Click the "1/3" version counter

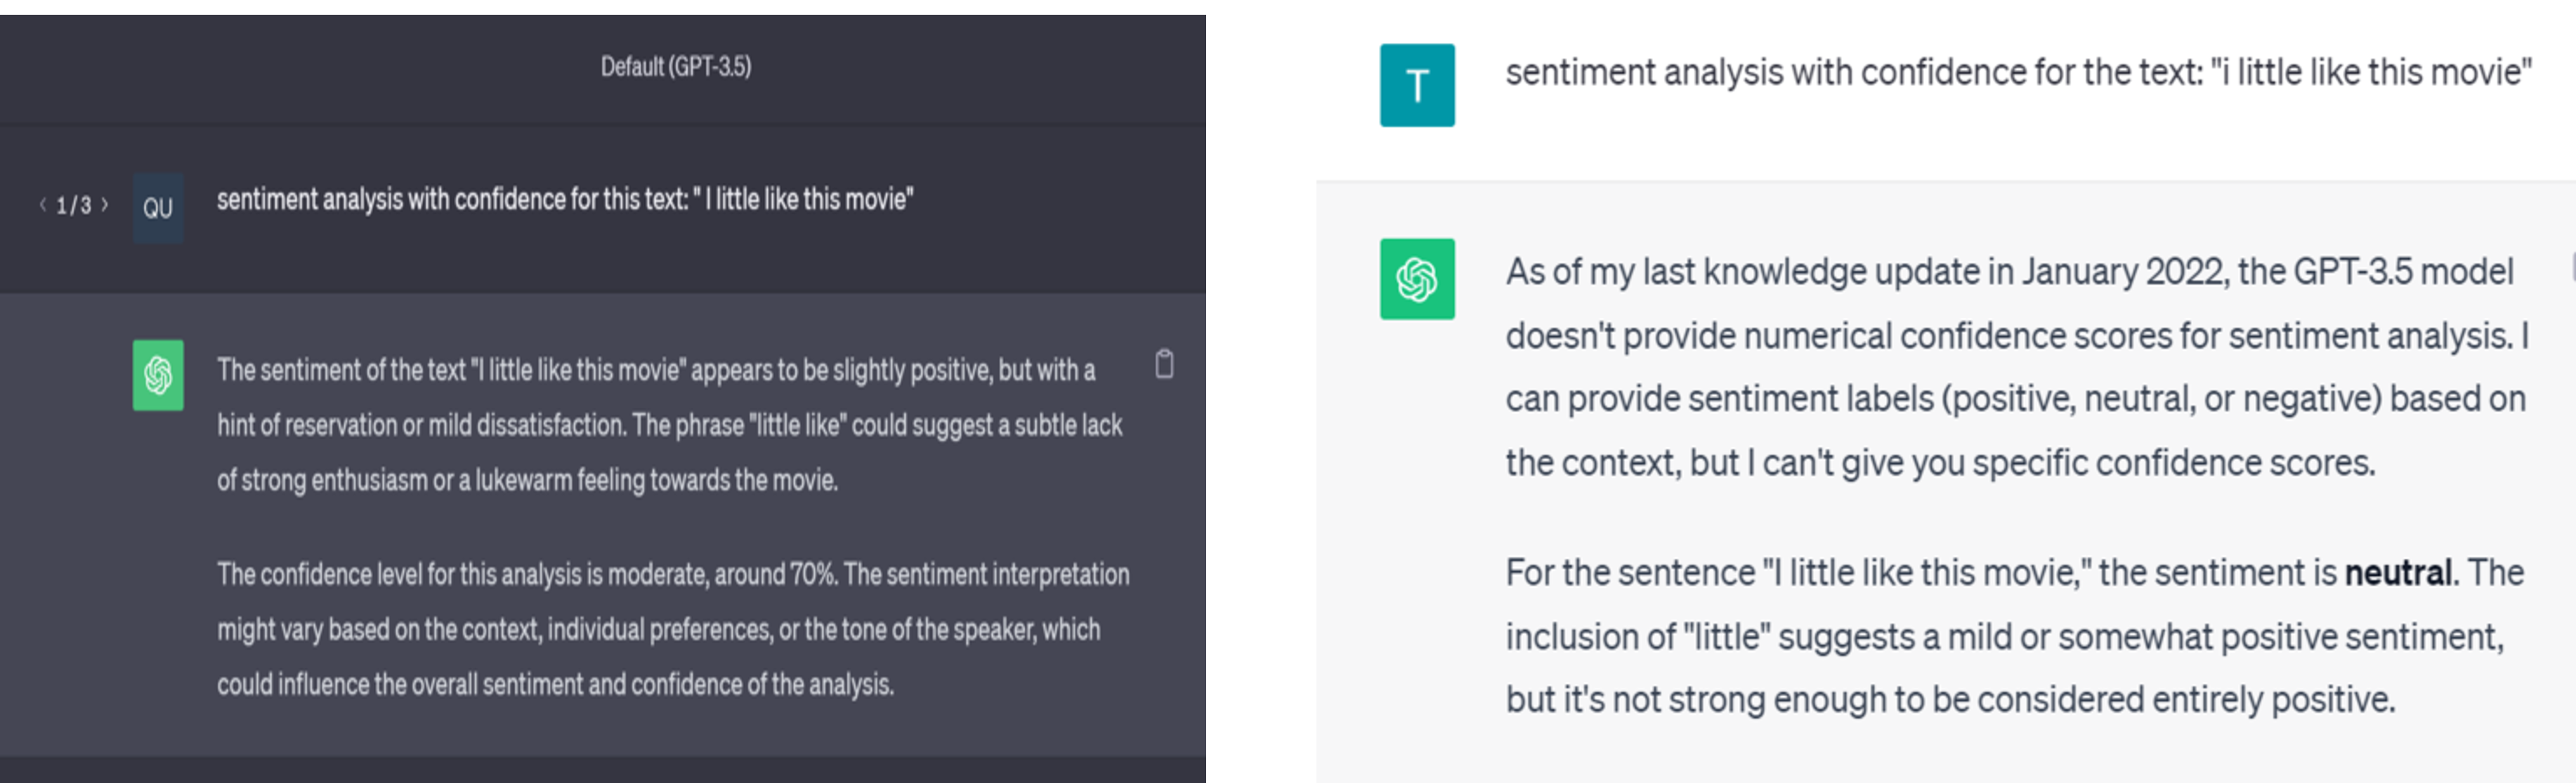[74, 206]
